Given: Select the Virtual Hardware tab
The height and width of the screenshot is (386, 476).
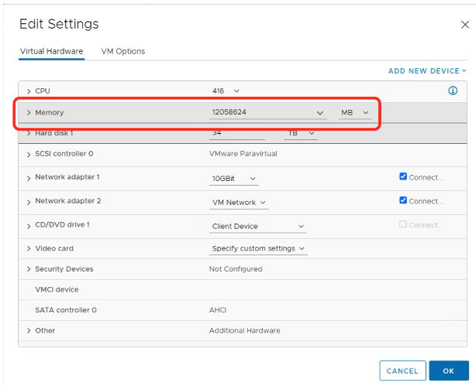Looking at the screenshot, I should tap(51, 51).
